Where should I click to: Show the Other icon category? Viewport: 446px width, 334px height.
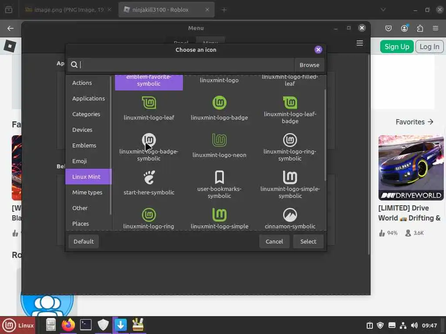tap(88, 208)
